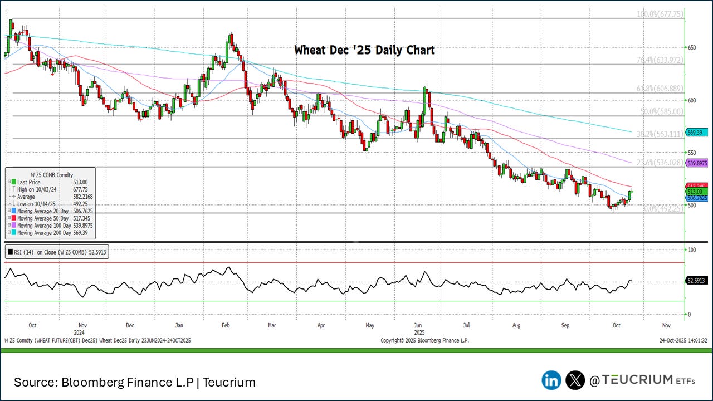Click the 550 price axis label
713x401 pixels.
[x=692, y=153]
